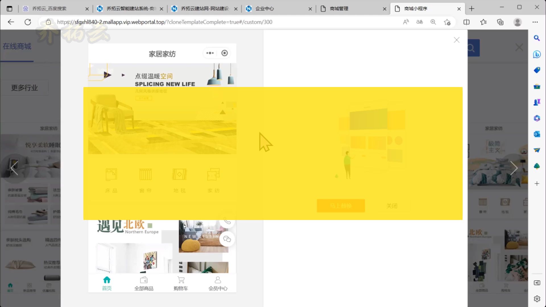Open the shopping tag sidebar icon
The width and height of the screenshot is (546, 307).
[537, 70]
